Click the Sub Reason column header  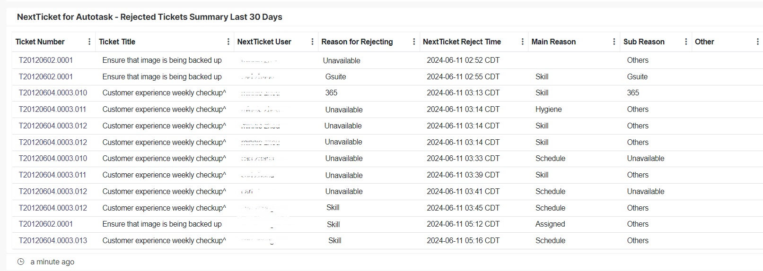(644, 42)
